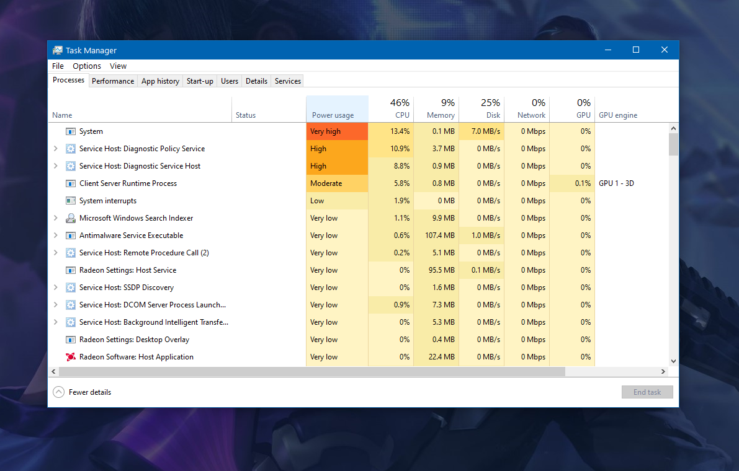Click the red Radeon Software Host Application icon

71,357
